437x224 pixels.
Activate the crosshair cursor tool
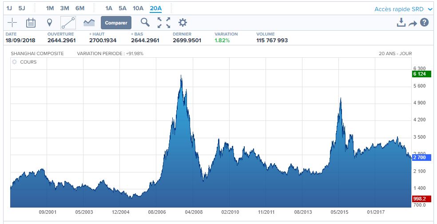click(x=12, y=23)
